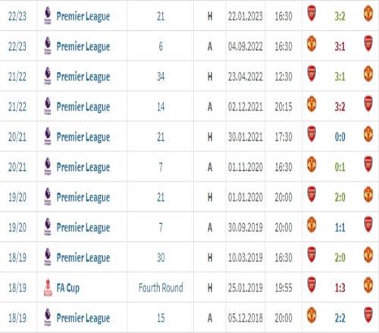379x333 pixels.
Task: Click Arsenal crest in 22.01.2023 match row
Action: pos(312,14)
